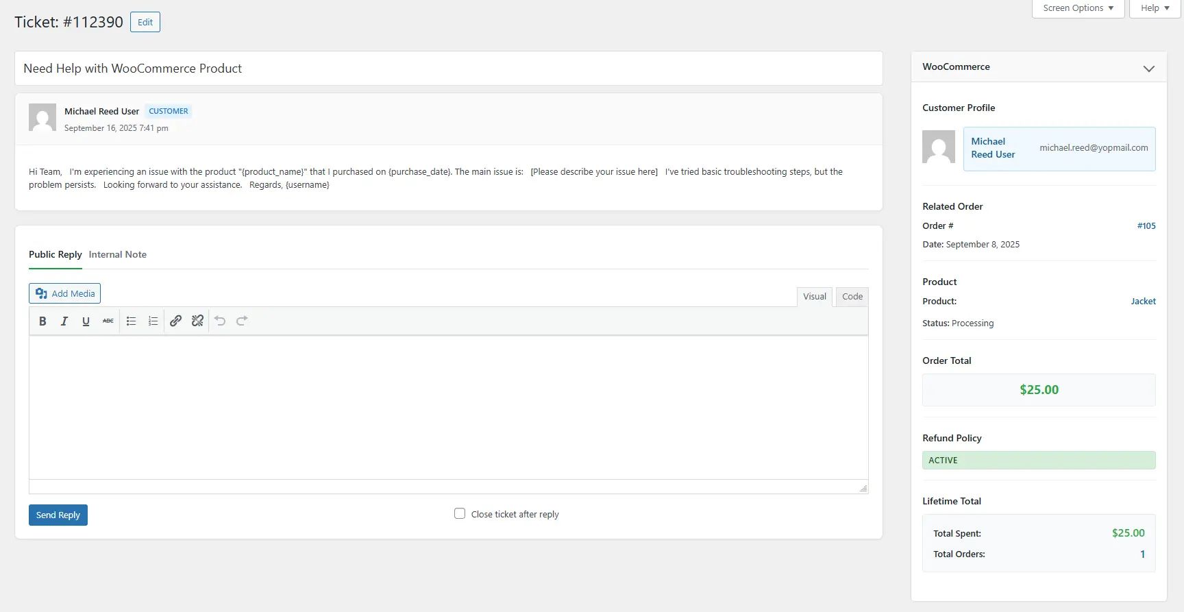Open order #105 link
Viewport: 1184px width, 612px height.
click(x=1146, y=225)
